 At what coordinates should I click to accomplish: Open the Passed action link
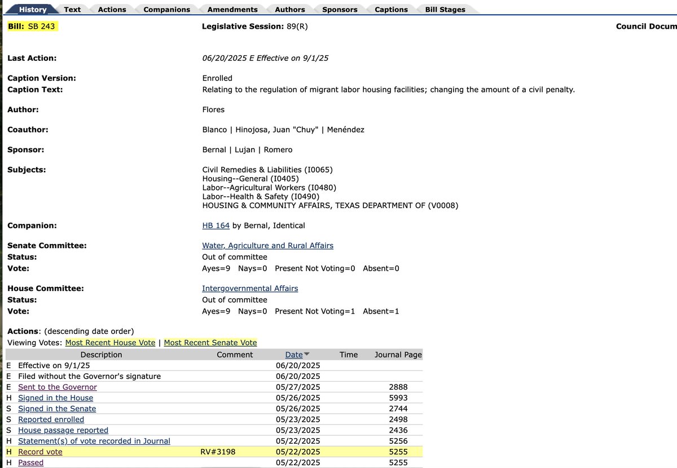click(30, 463)
